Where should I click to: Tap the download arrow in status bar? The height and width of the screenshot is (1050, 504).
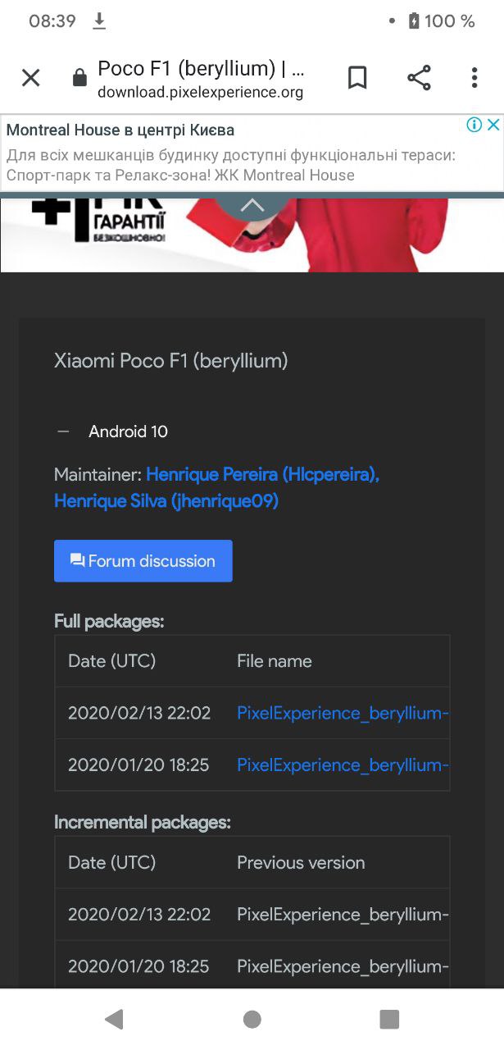(99, 21)
